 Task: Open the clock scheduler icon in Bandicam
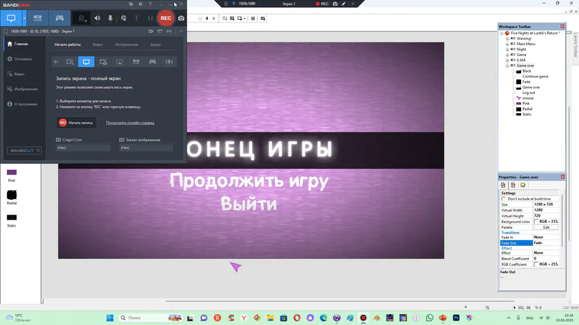(x=141, y=4)
